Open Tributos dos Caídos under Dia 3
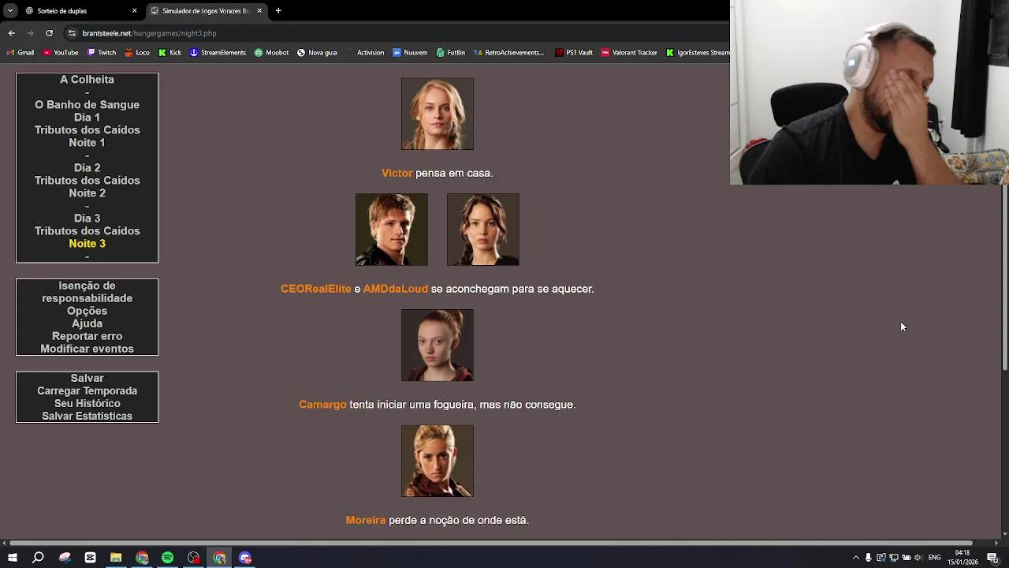 click(87, 231)
